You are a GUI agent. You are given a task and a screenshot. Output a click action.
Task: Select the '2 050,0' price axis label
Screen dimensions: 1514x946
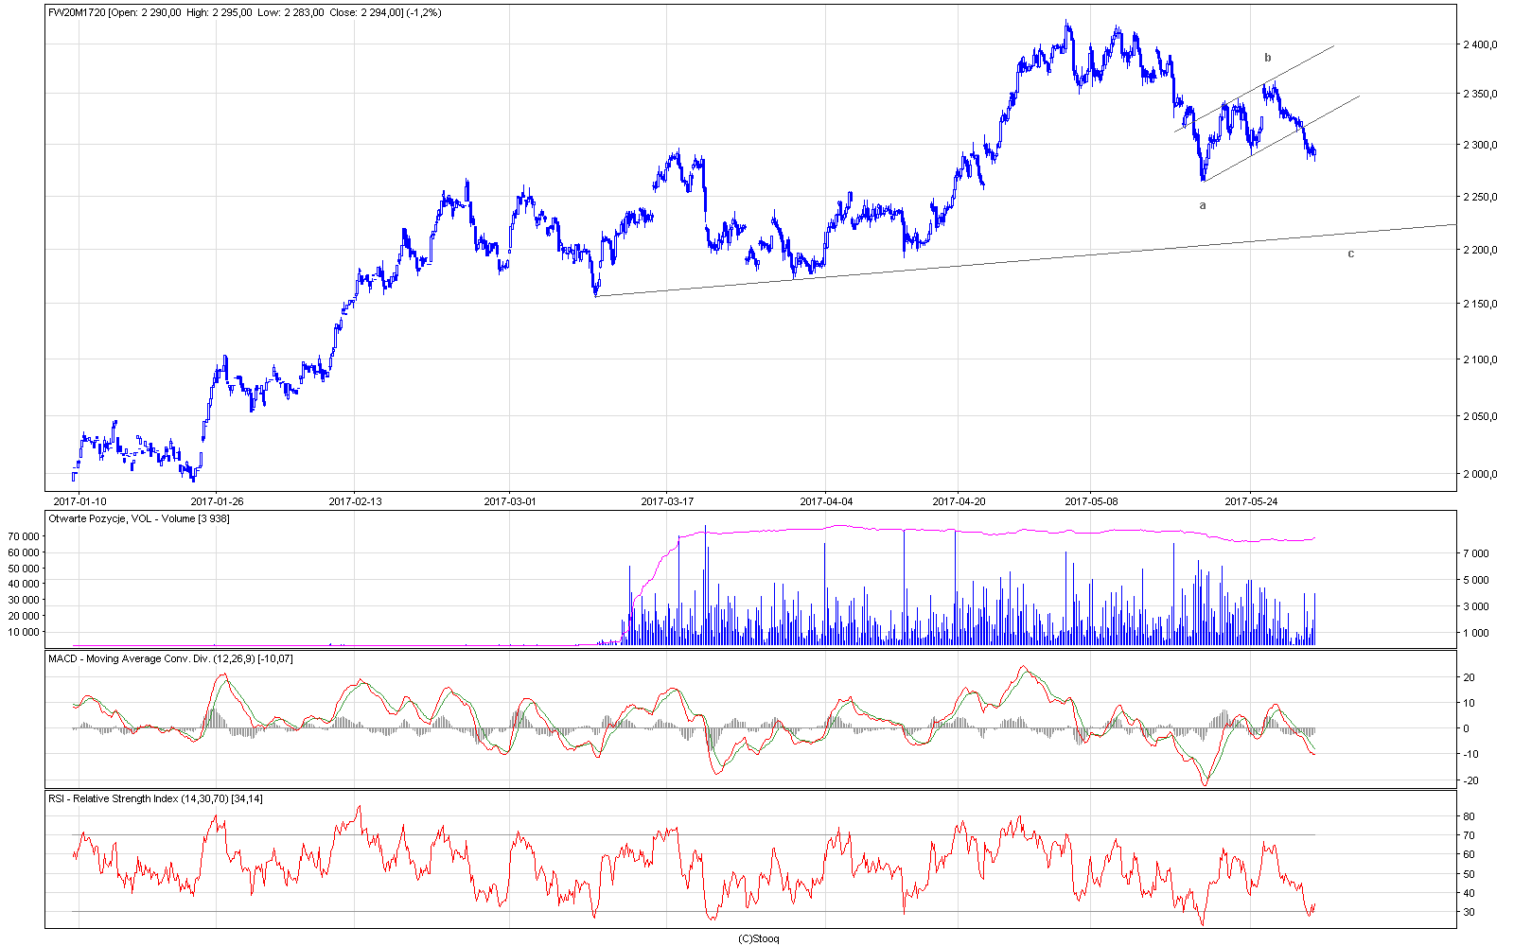pos(1480,416)
